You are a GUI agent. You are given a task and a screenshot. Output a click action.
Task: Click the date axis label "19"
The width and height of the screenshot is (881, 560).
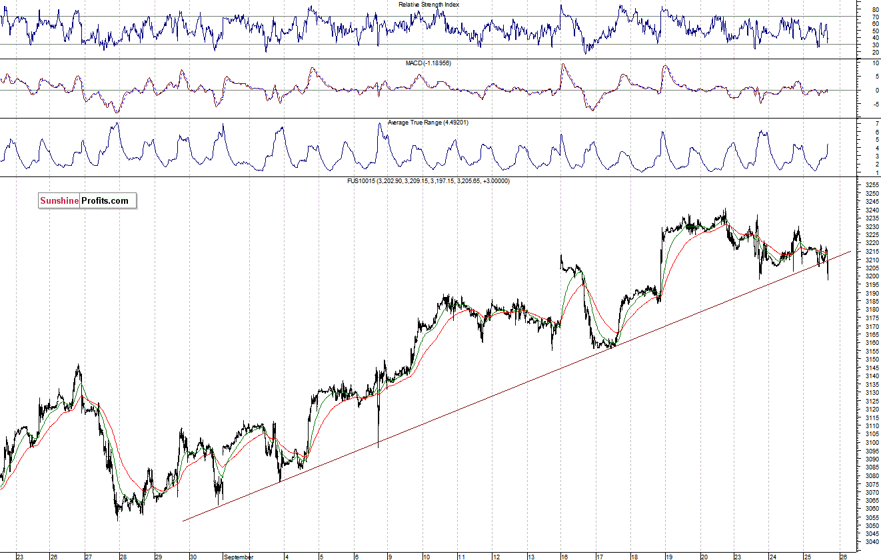click(668, 556)
